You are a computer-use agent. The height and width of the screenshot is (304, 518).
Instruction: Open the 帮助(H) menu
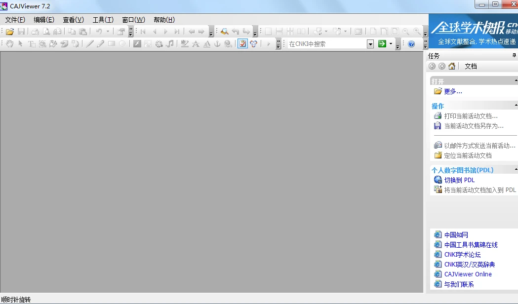[164, 20]
